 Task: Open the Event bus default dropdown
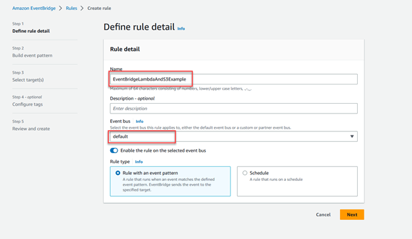click(234, 137)
